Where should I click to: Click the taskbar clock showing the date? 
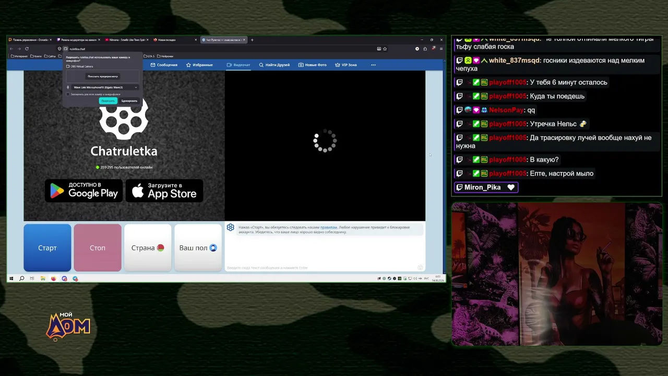pyautogui.click(x=438, y=278)
